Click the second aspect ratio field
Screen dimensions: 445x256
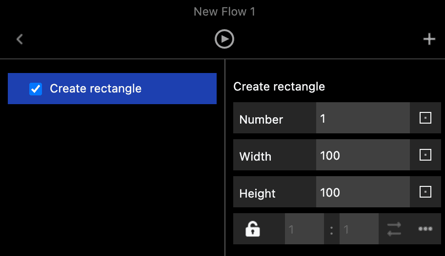point(359,229)
